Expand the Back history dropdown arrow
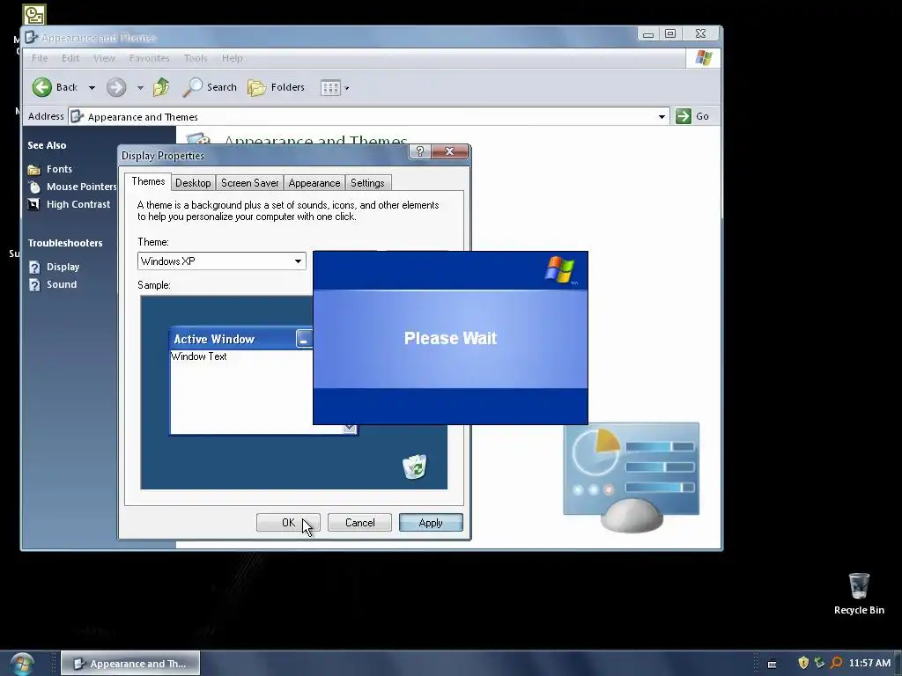 click(x=92, y=88)
